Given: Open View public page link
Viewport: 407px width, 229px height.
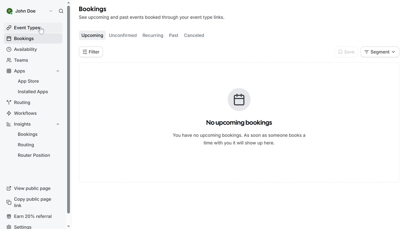Looking at the screenshot, I should click(x=32, y=188).
